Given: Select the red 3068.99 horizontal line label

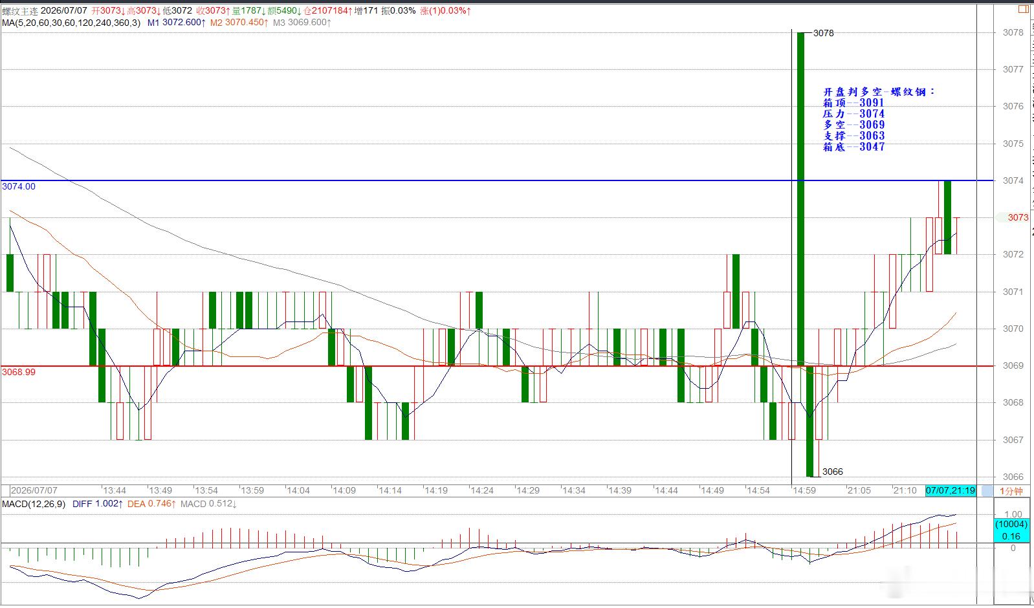Looking at the screenshot, I should (x=19, y=372).
